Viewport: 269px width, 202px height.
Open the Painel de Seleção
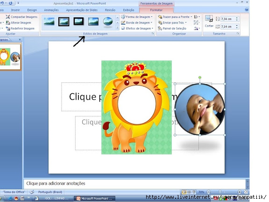click(172, 29)
